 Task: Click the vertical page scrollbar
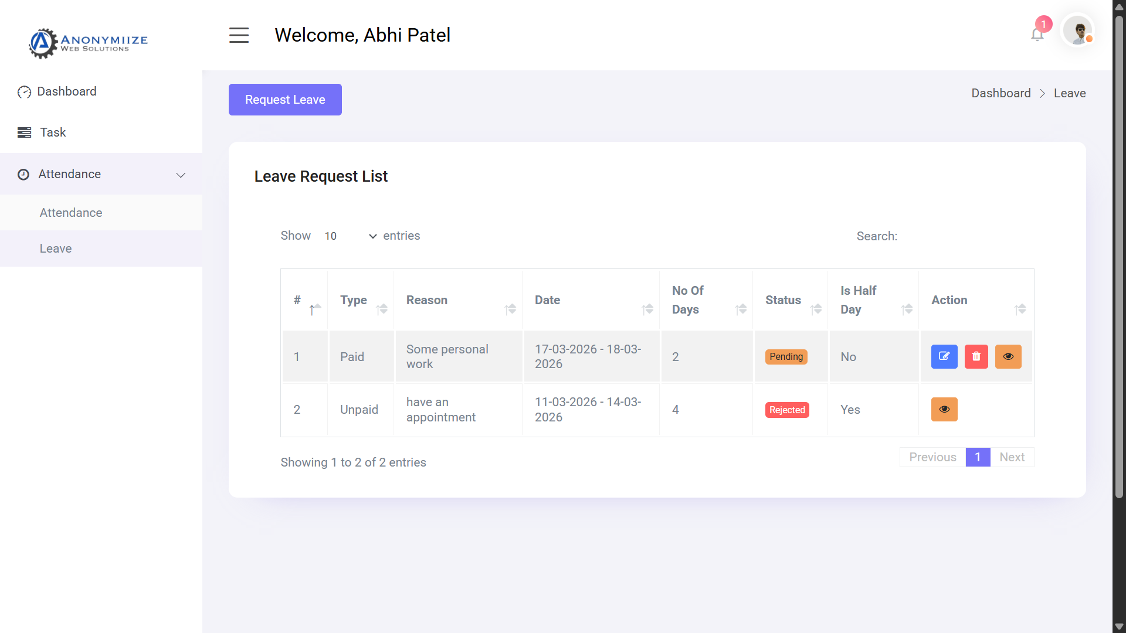click(x=1119, y=256)
